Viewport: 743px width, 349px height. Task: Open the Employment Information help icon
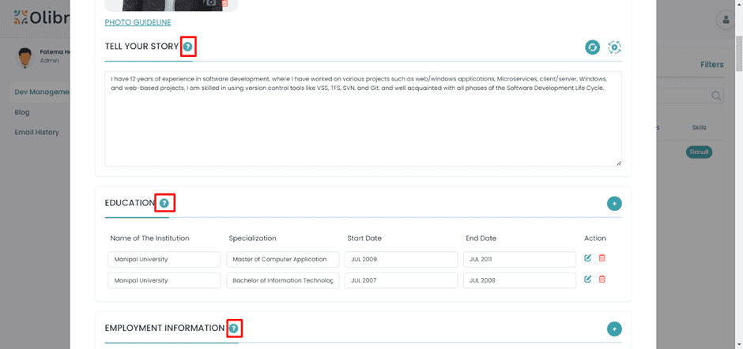tap(233, 328)
